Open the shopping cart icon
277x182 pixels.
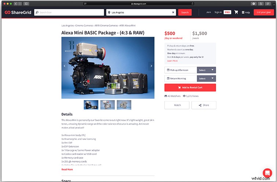[236, 12]
